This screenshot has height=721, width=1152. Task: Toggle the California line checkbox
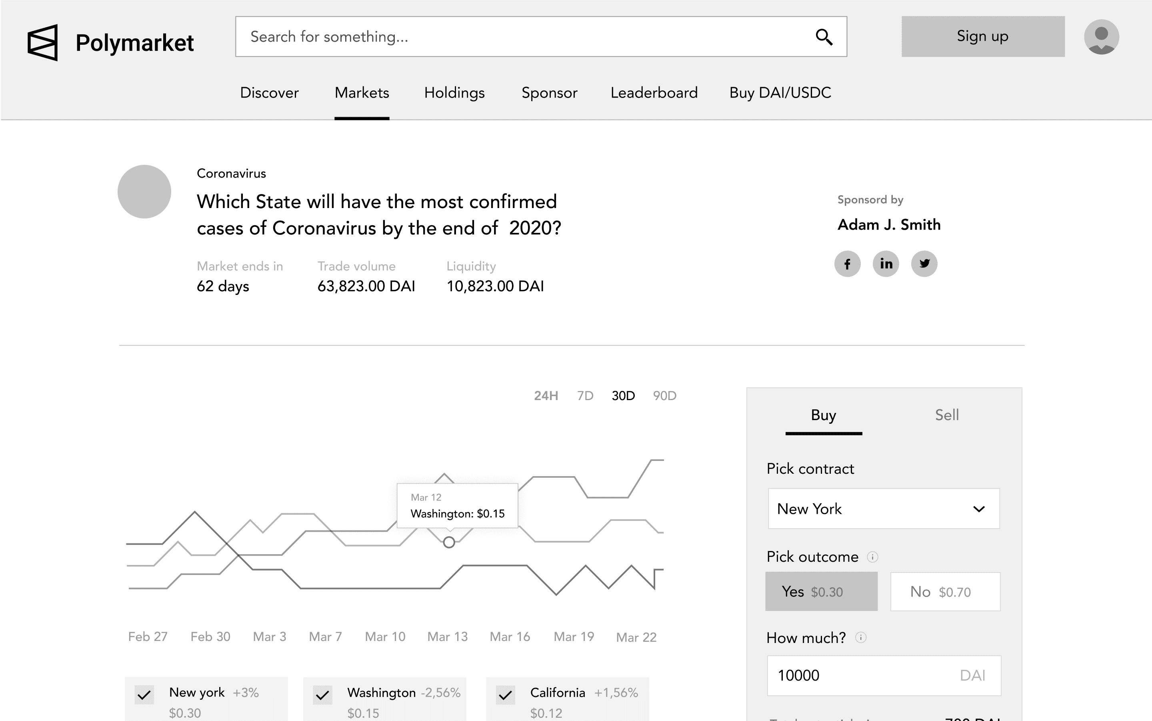point(505,695)
